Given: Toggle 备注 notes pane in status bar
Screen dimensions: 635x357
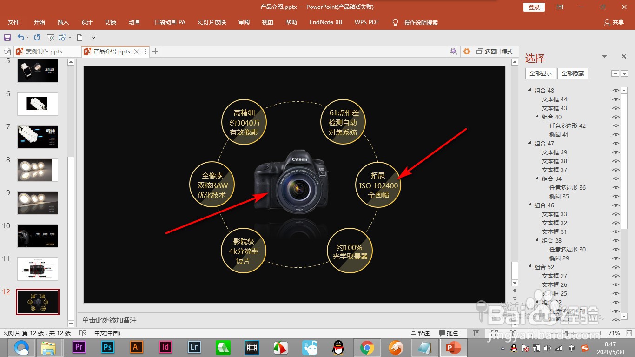Looking at the screenshot, I should tap(420, 333).
